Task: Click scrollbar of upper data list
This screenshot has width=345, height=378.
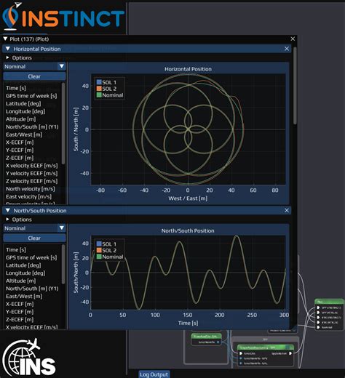Action: [x=63, y=124]
